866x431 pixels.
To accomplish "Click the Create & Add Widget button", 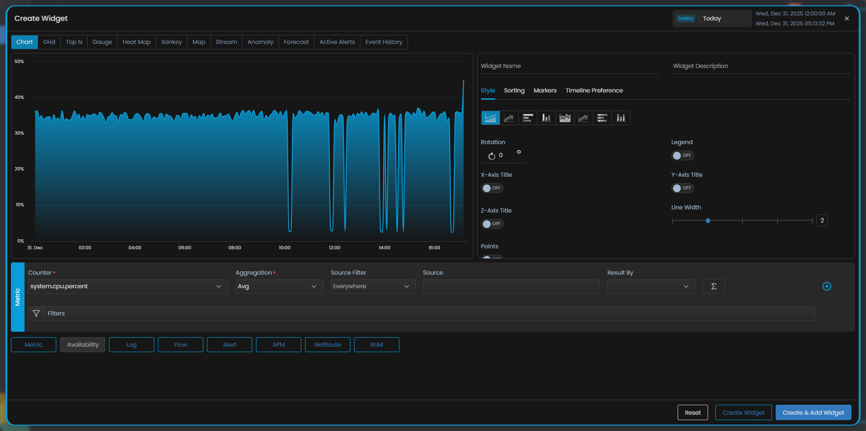I will pyautogui.click(x=813, y=412).
